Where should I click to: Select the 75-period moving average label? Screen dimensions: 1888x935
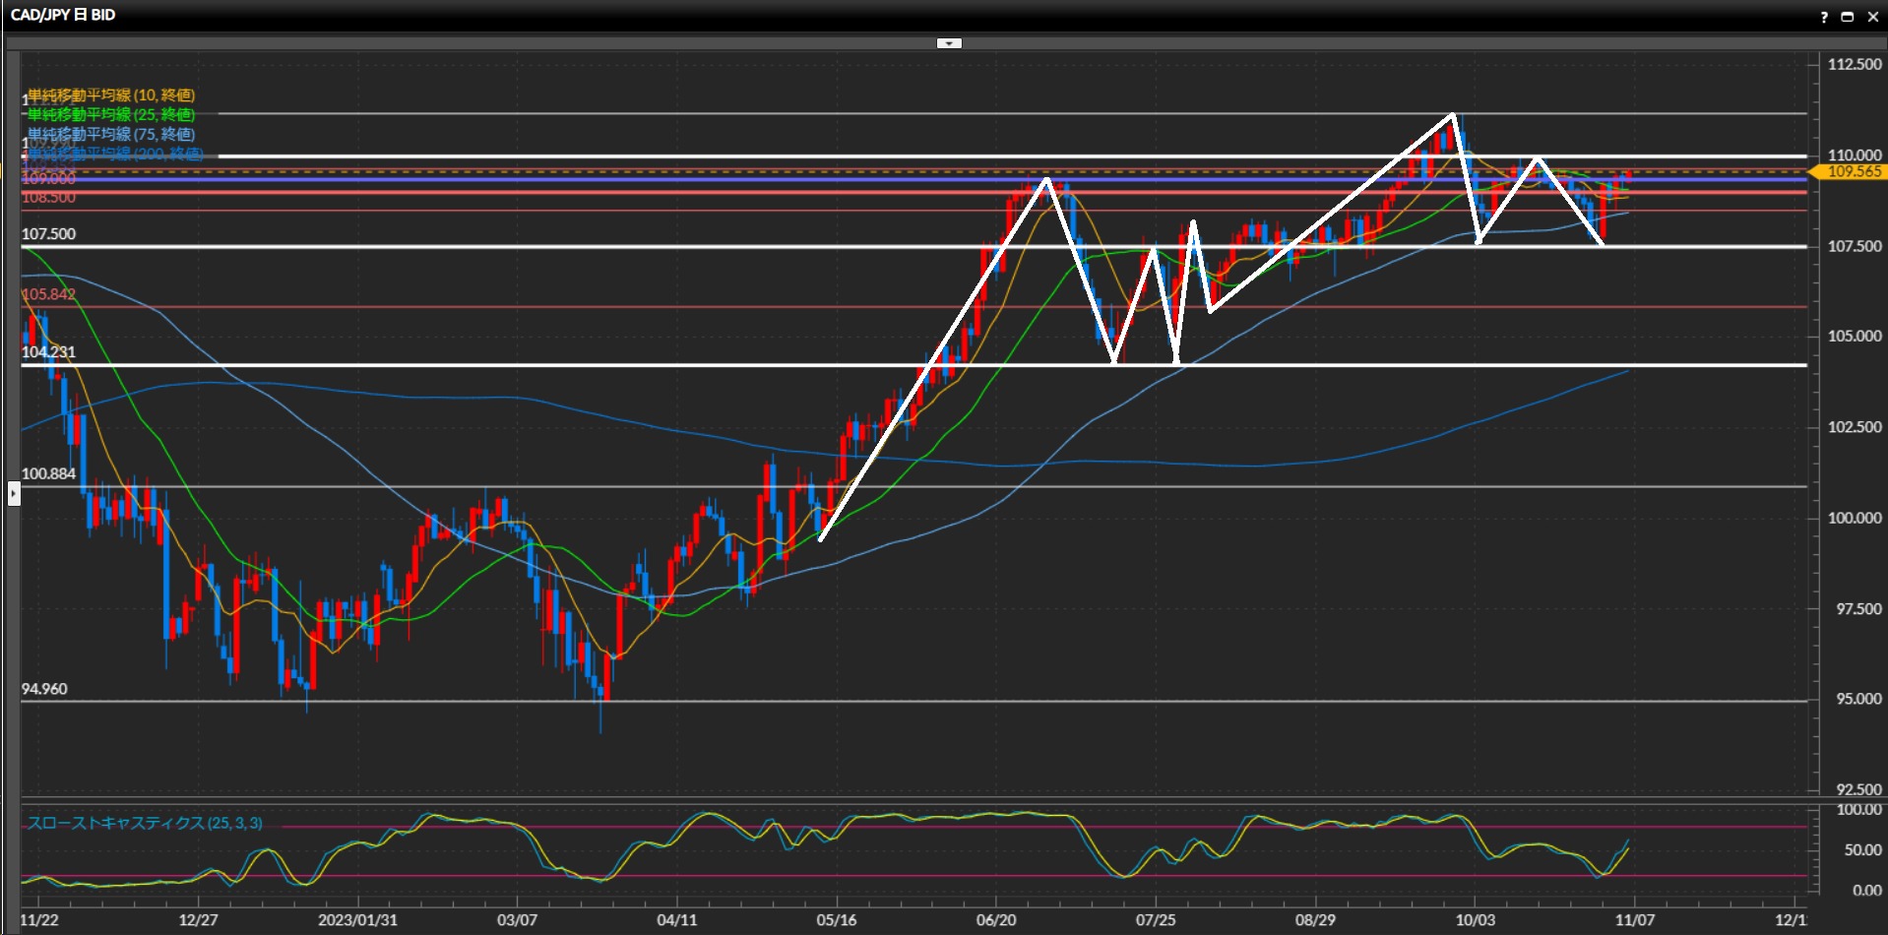(x=111, y=134)
